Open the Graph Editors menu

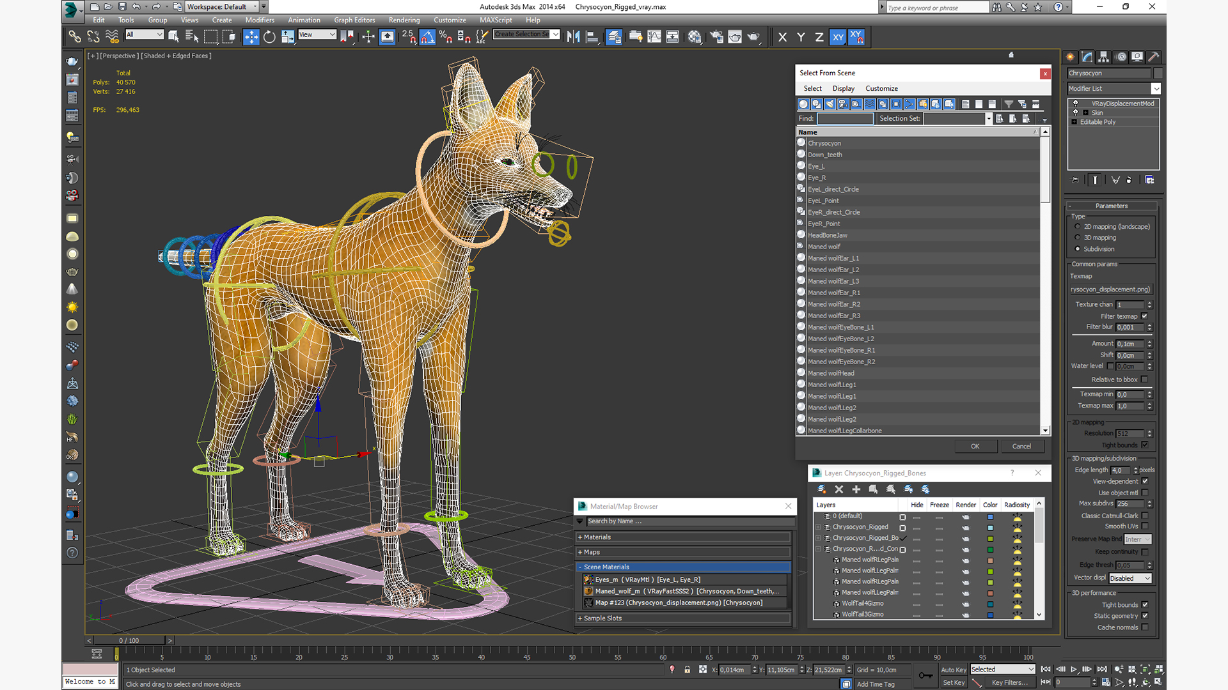[354, 20]
